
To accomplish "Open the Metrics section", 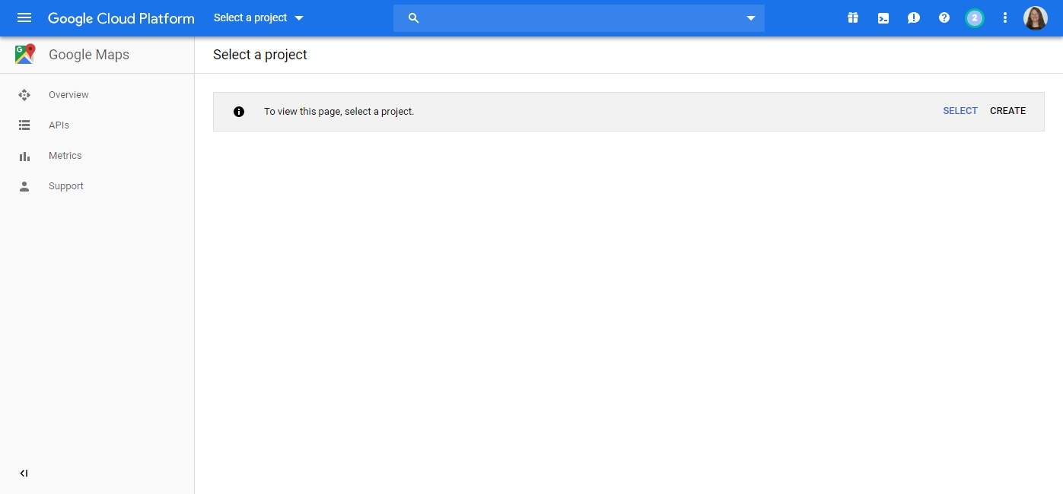I will click(65, 156).
